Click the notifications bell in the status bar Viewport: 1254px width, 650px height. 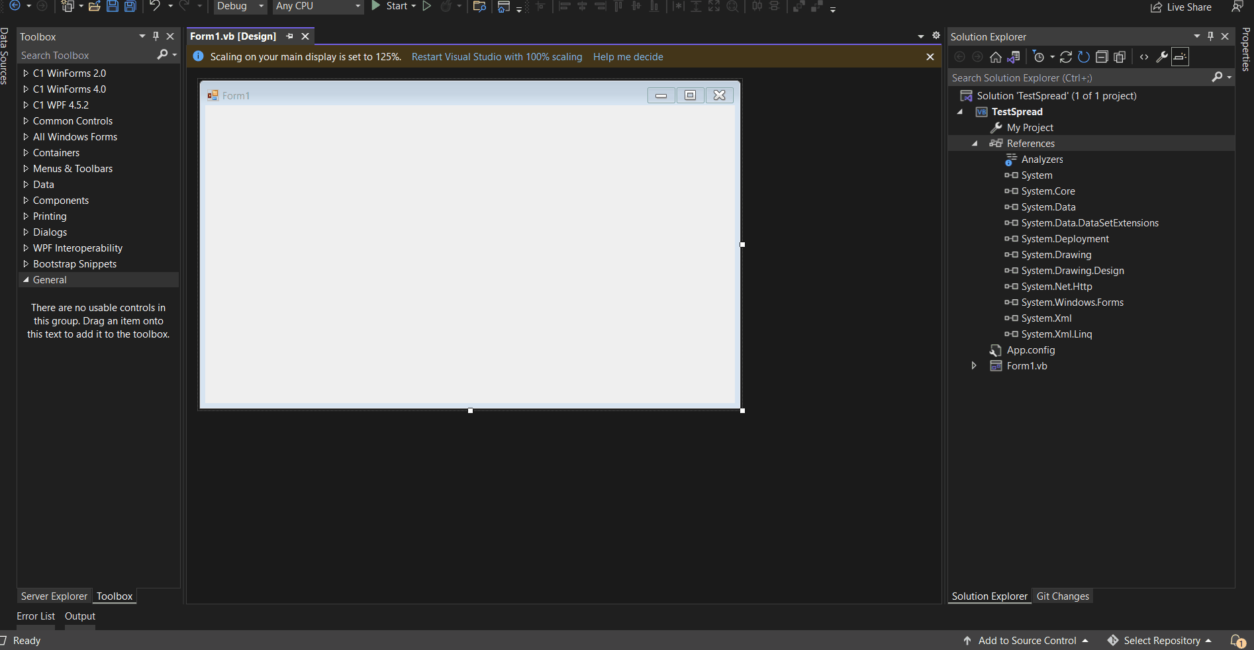coord(1237,641)
